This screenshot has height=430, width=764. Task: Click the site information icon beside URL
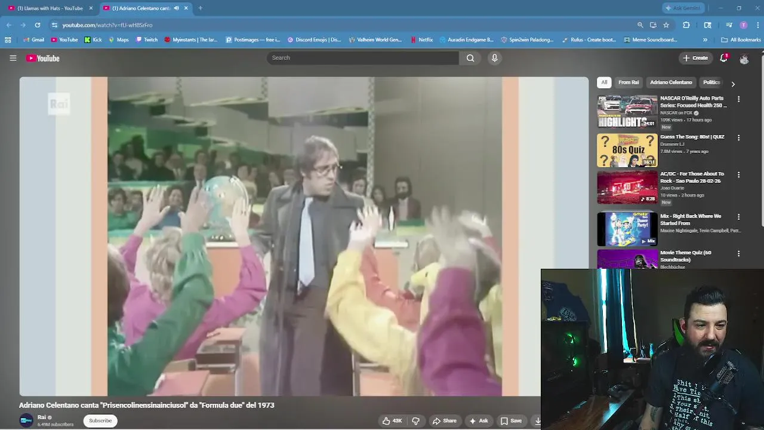[x=54, y=25]
